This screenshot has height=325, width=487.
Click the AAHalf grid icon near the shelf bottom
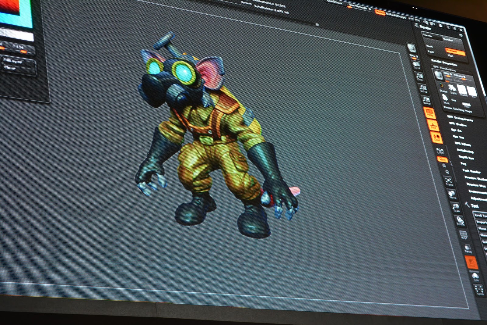[x=464, y=234]
